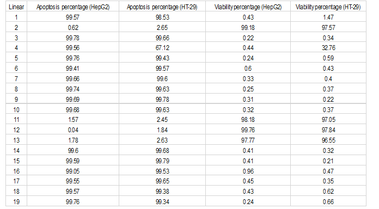Click row number 12 in Linear column
This screenshot has width=379, height=209.
[x=16, y=130]
